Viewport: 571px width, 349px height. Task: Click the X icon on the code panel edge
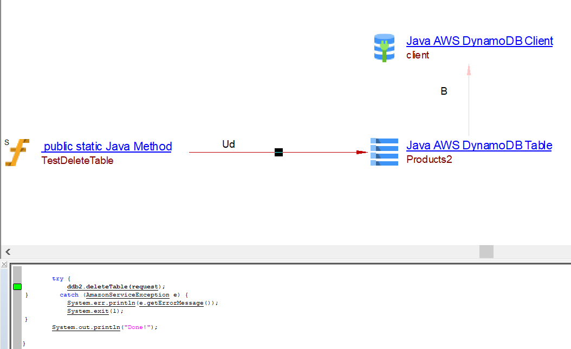point(4,264)
